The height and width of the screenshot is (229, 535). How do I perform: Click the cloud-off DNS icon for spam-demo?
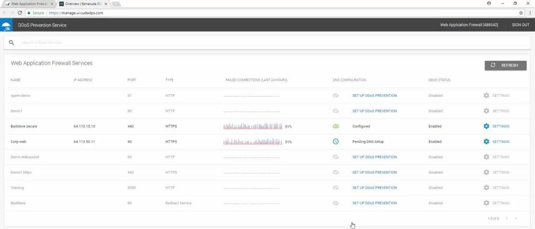click(336, 96)
